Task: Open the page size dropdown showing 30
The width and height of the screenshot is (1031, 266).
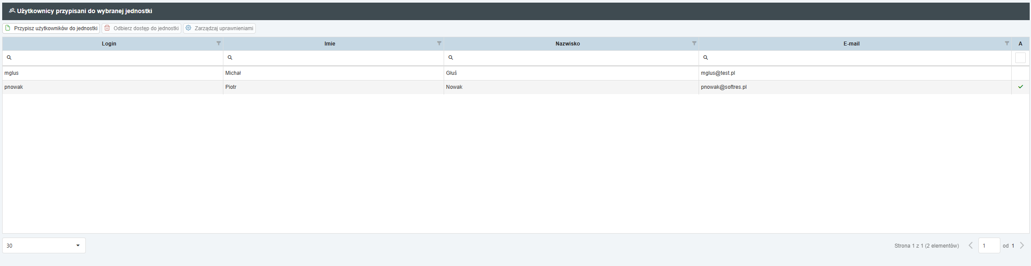Action: tap(44, 245)
